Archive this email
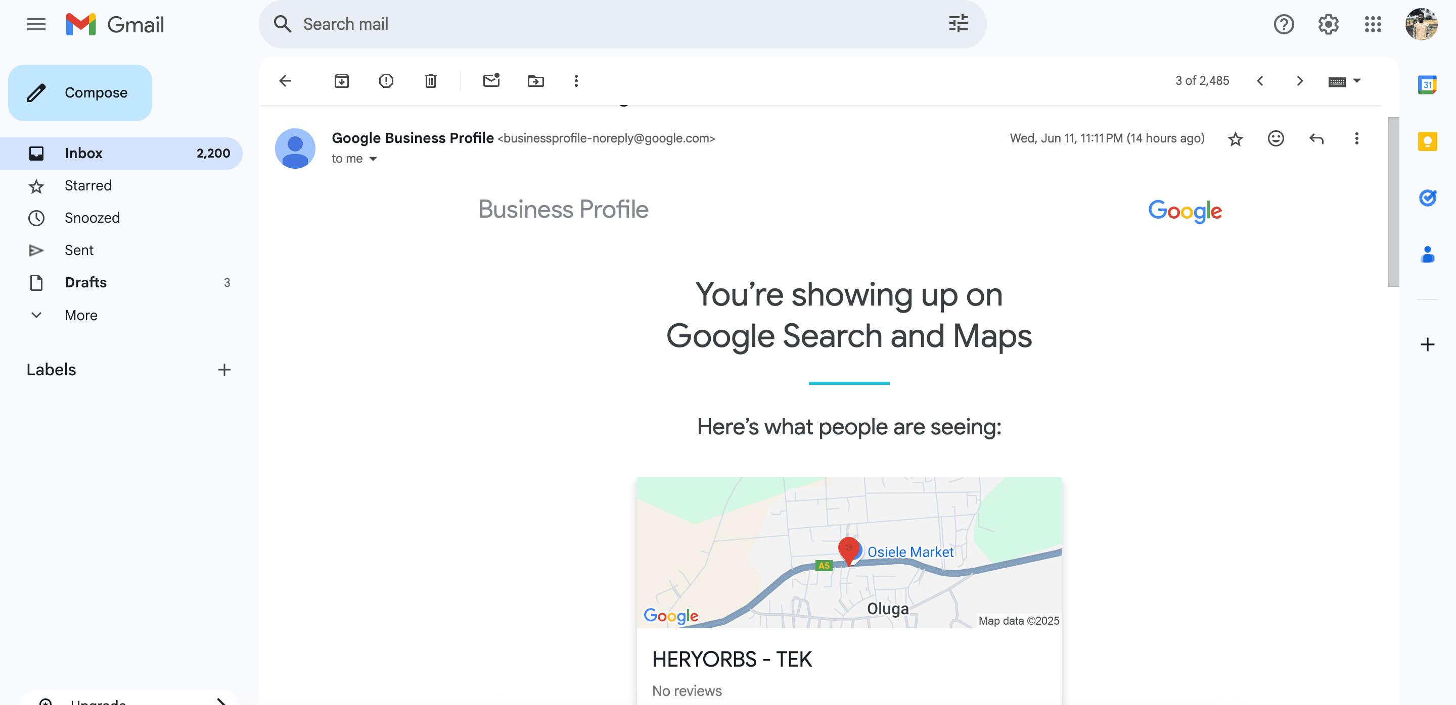This screenshot has width=1456, height=705. 341,81
